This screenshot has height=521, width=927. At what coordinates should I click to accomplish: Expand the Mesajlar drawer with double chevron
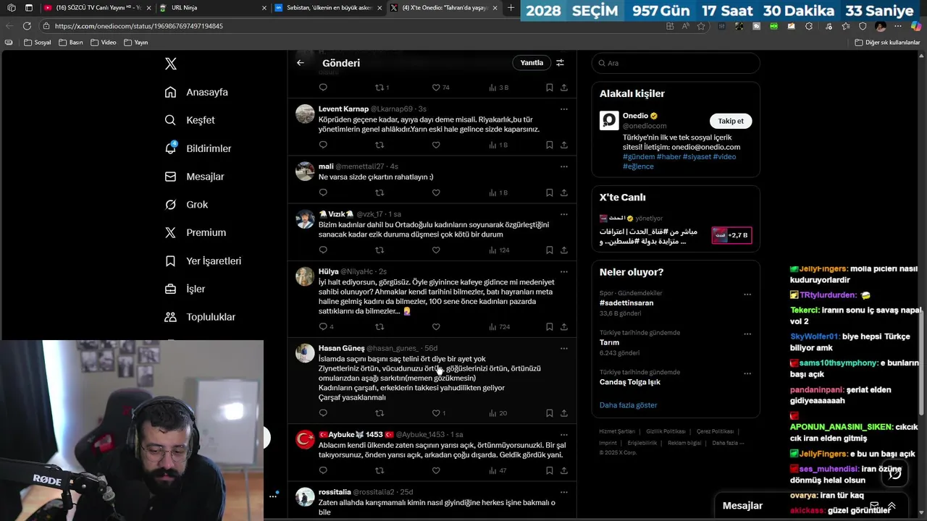892,506
